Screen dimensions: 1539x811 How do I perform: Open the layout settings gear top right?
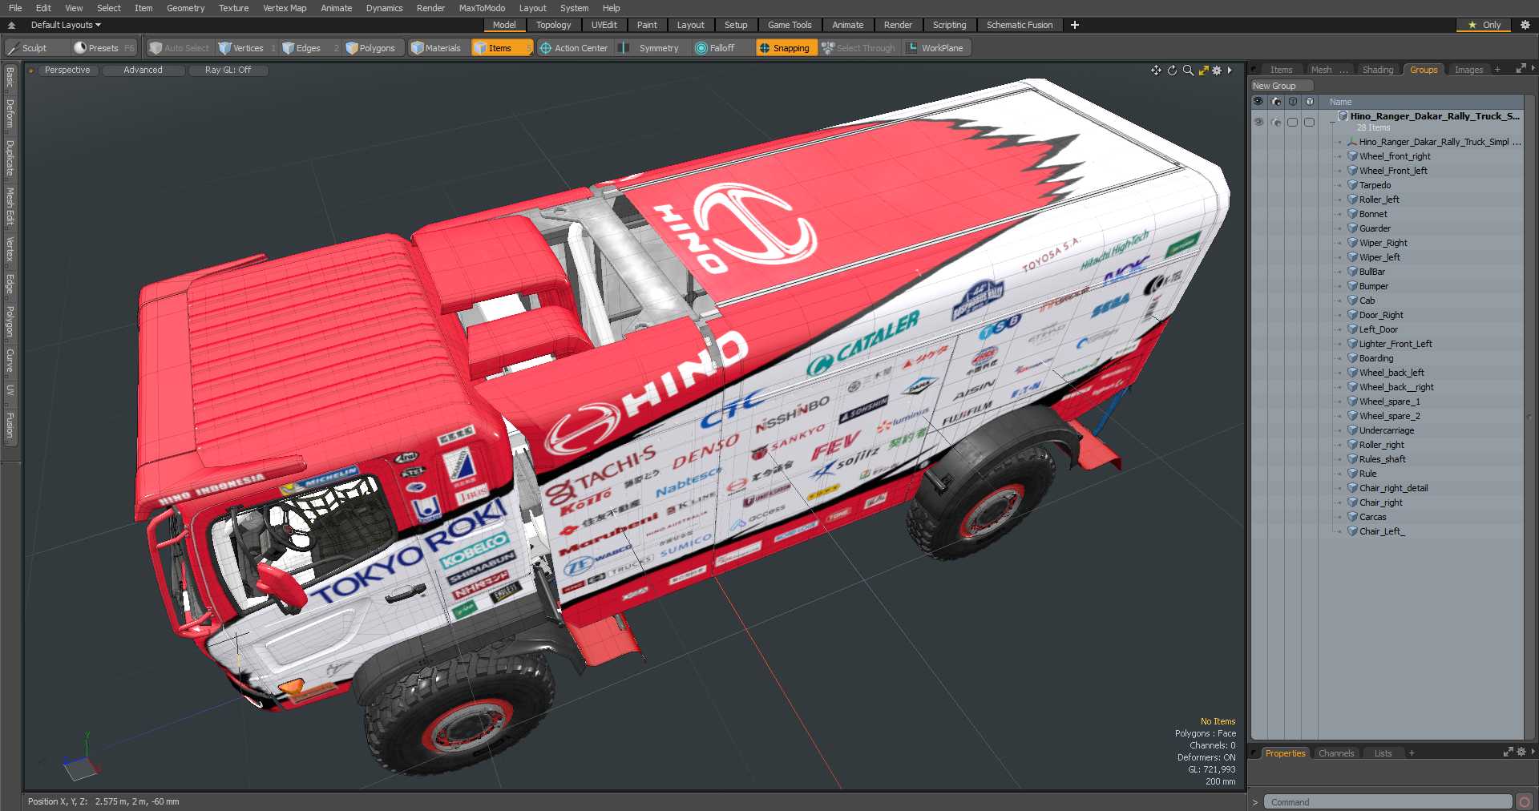1525,25
